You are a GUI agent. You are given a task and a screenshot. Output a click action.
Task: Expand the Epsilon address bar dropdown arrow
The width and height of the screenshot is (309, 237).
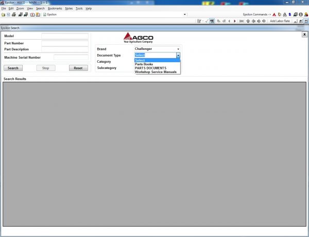(x=185, y=14)
